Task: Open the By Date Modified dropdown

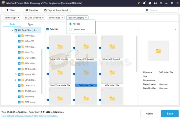Action: click(34, 18)
